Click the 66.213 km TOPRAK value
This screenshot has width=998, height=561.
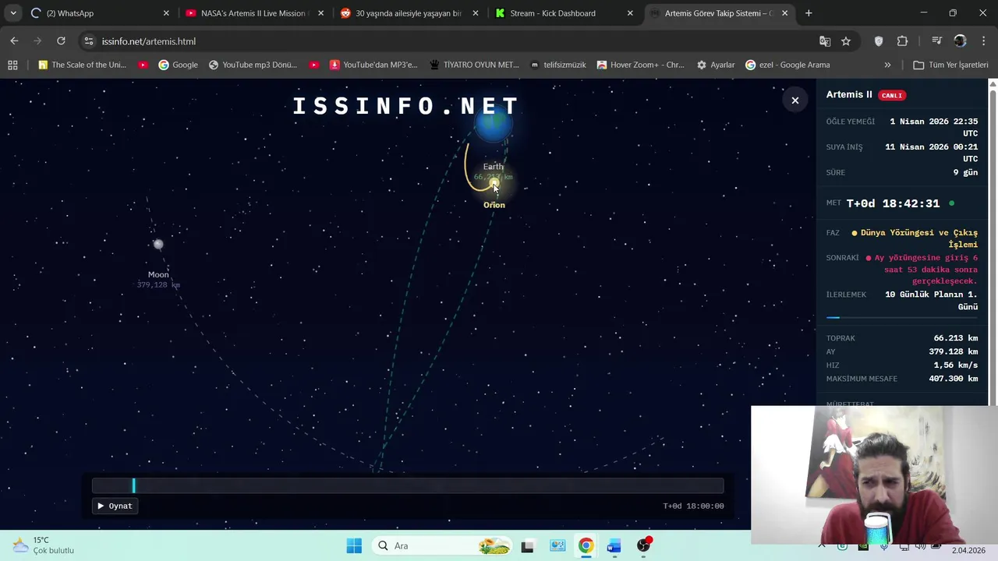point(955,338)
